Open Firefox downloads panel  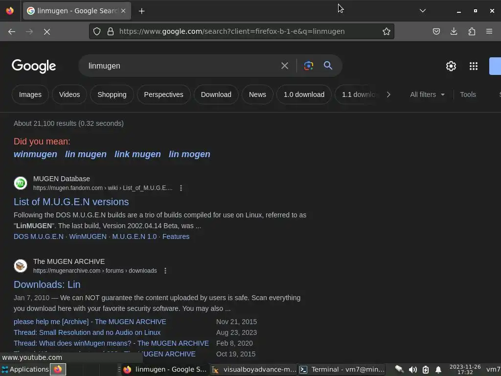pos(454,31)
